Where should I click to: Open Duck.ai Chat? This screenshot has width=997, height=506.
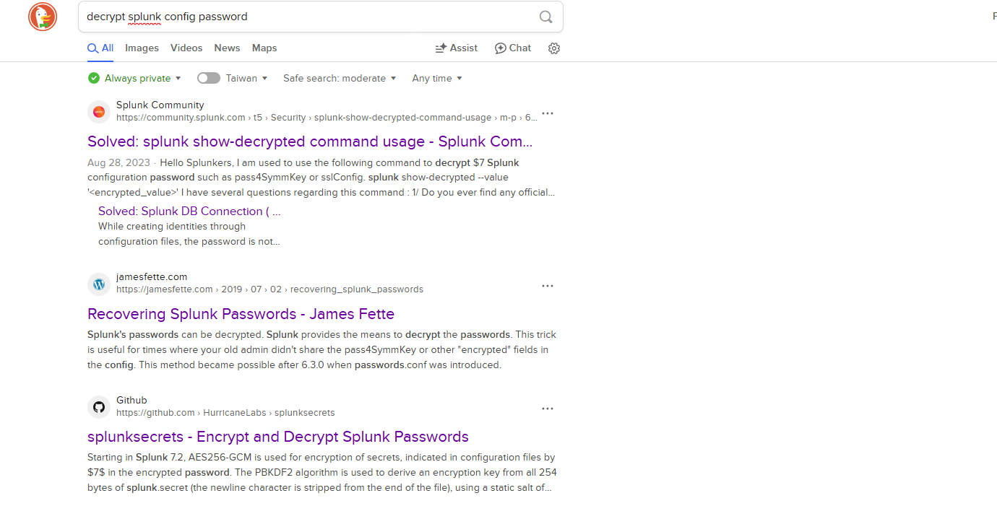[x=513, y=48]
